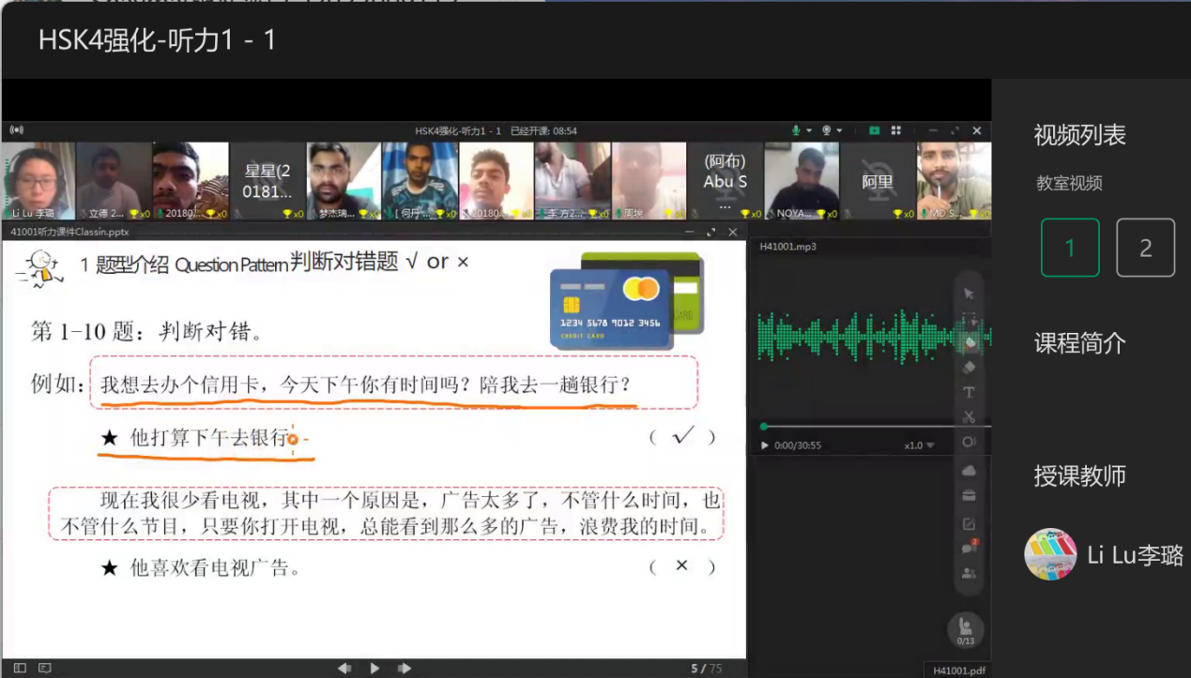The height and width of the screenshot is (678, 1191).
Task: Choose the Text tool
Action: coord(969,392)
